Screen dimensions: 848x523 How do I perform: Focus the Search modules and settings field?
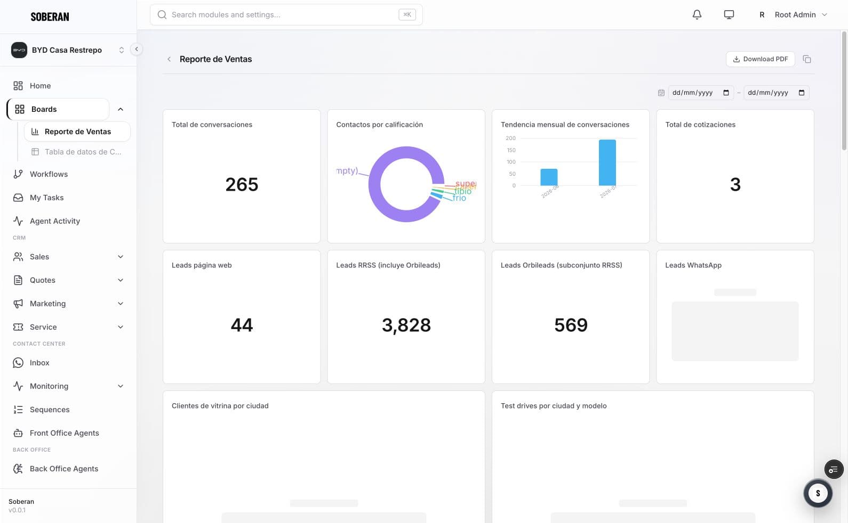pyautogui.click(x=286, y=15)
